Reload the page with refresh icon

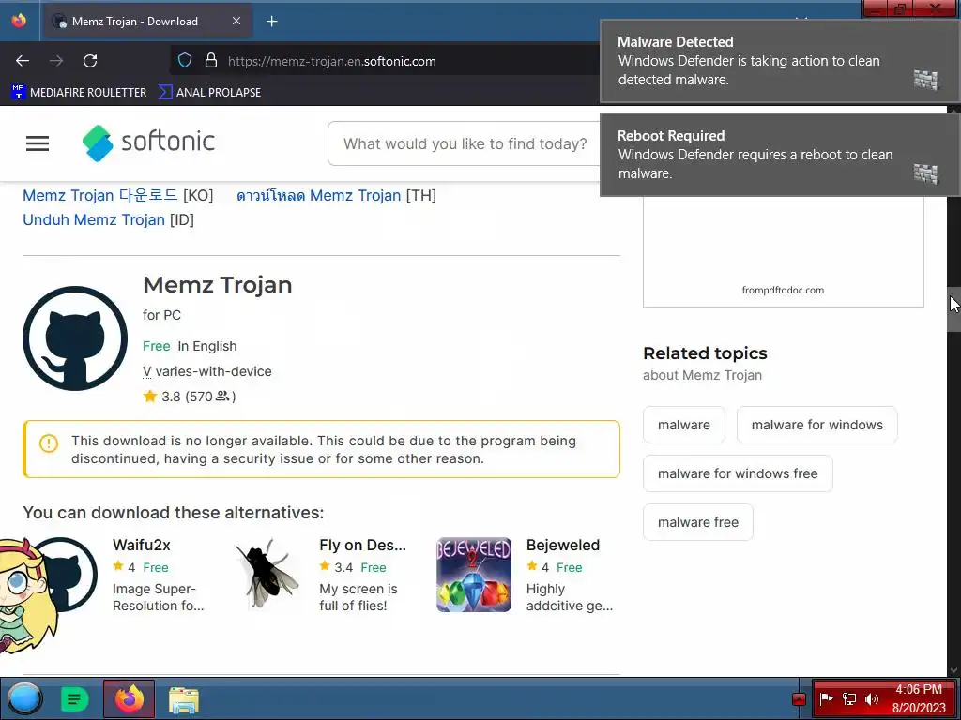[x=90, y=61]
